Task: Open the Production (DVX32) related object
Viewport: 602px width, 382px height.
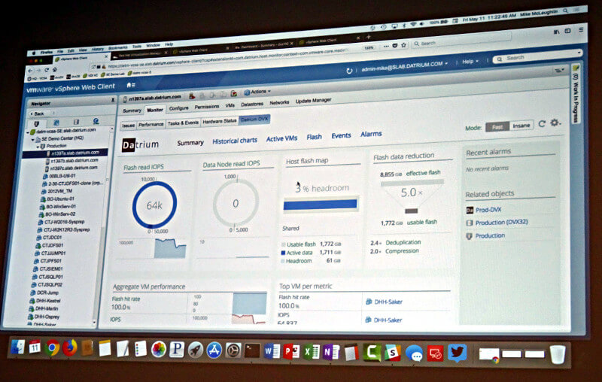Action: 501,223
